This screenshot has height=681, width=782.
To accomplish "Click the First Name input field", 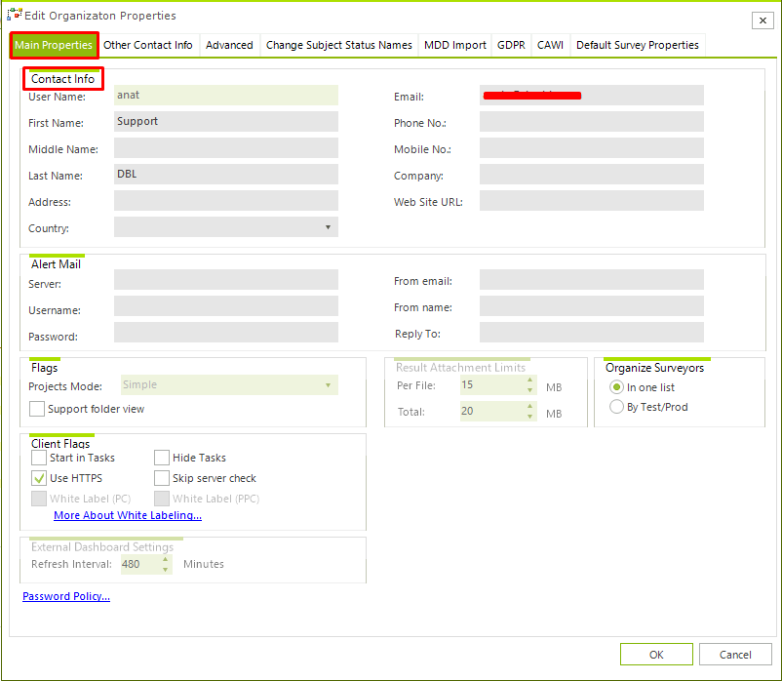I will point(226,121).
